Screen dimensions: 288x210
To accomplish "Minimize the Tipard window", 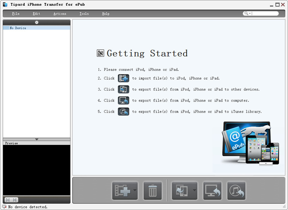I will 272,5.
